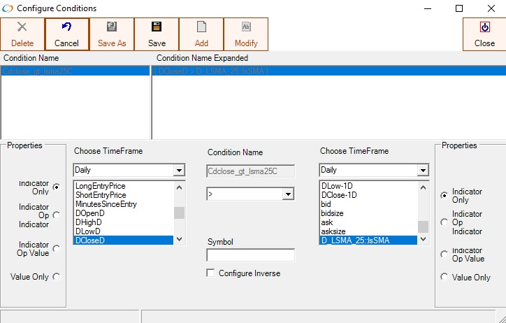This screenshot has height=323, width=506.
Task: Open the left Daily timeframe dropdown
Action: tap(179, 171)
